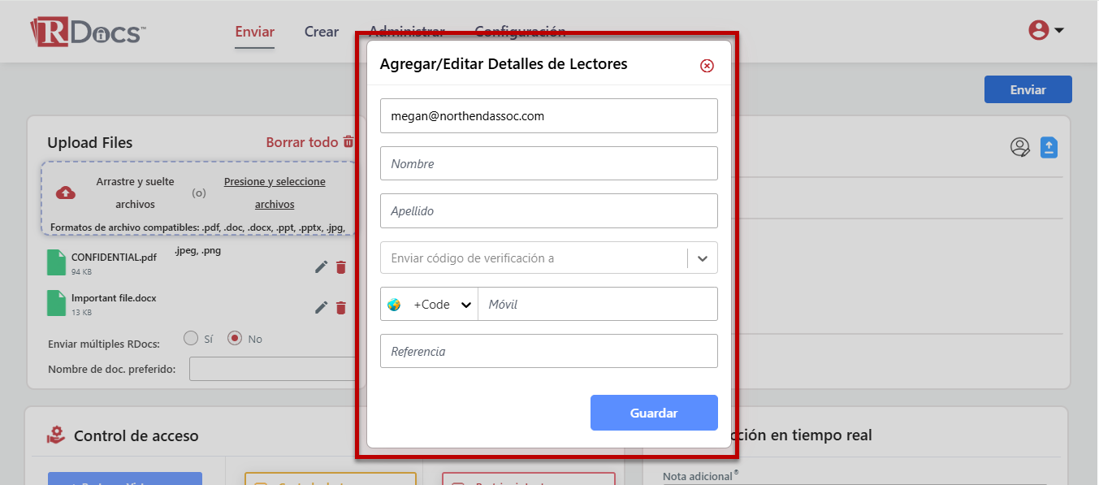Click pencil icon for Important file.docx

(322, 308)
